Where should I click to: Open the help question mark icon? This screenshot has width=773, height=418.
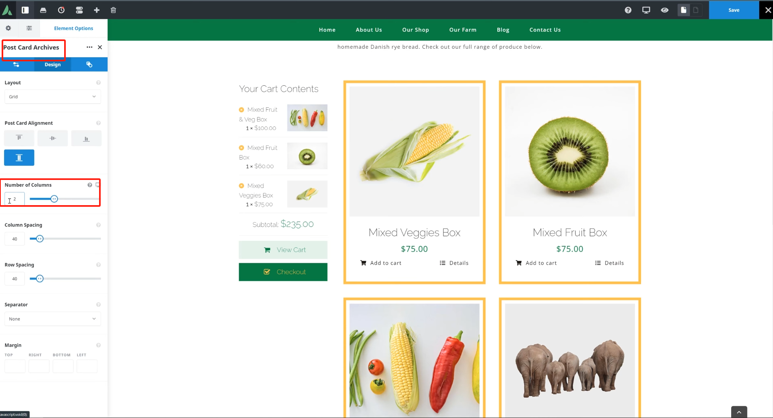point(628,10)
